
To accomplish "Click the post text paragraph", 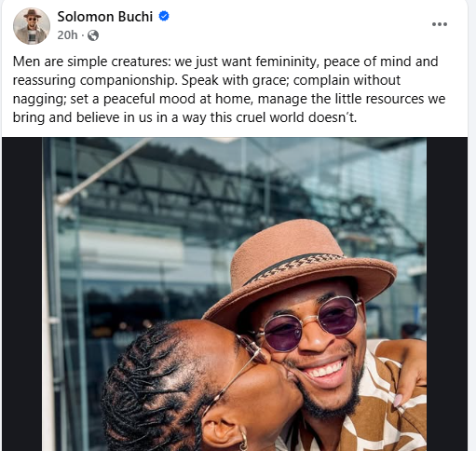I will coord(229,89).
